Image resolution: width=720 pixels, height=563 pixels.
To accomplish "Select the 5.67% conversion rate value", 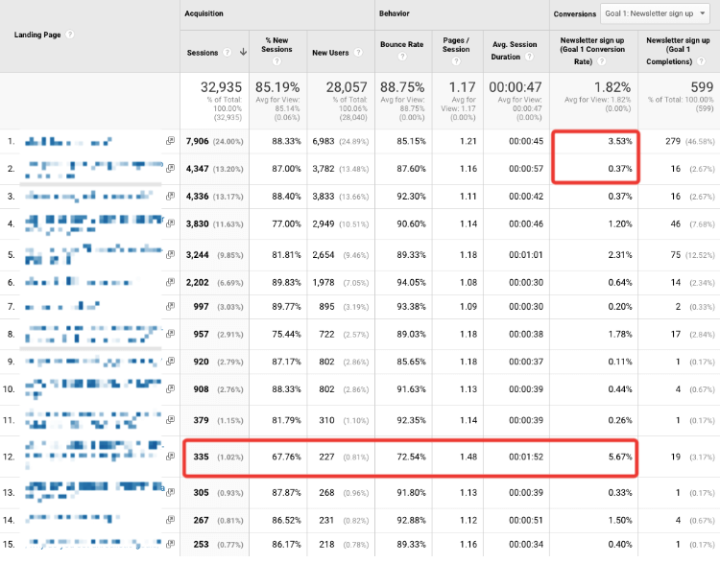I will pos(620,457).
